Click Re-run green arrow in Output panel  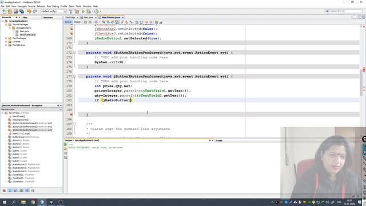pyautogui.click(x=66, y=144)
